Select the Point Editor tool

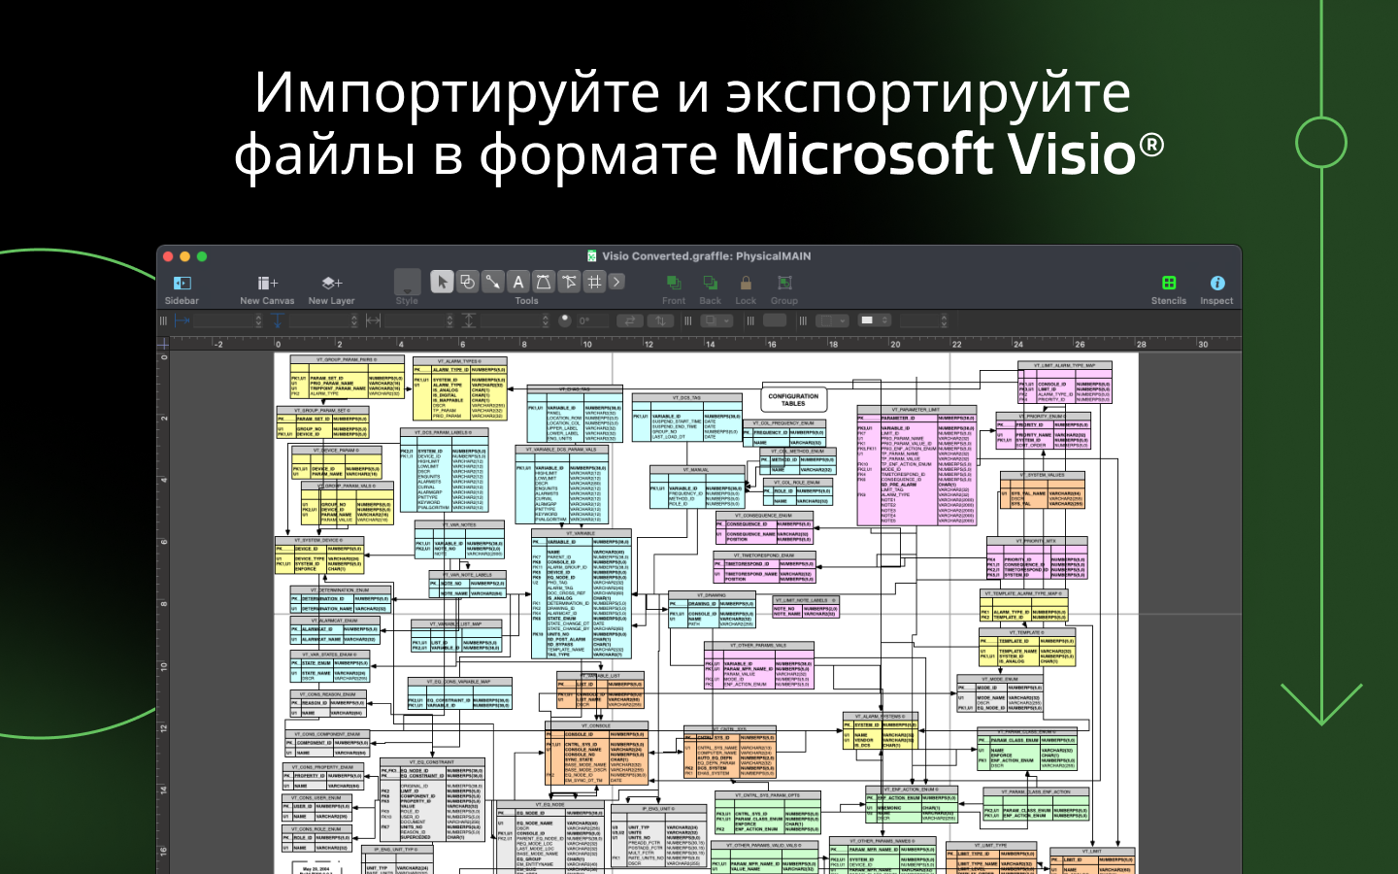[x=568, y=282]
